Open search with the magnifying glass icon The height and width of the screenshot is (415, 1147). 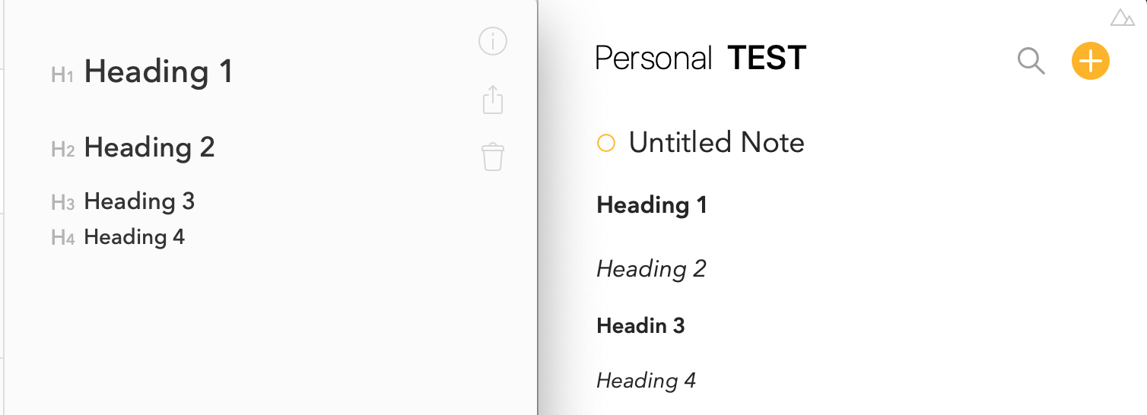point(1031,61)
